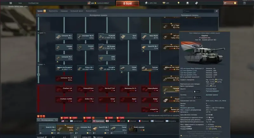
Task: Collapse the V ранг section
Action: coord(41,64)
